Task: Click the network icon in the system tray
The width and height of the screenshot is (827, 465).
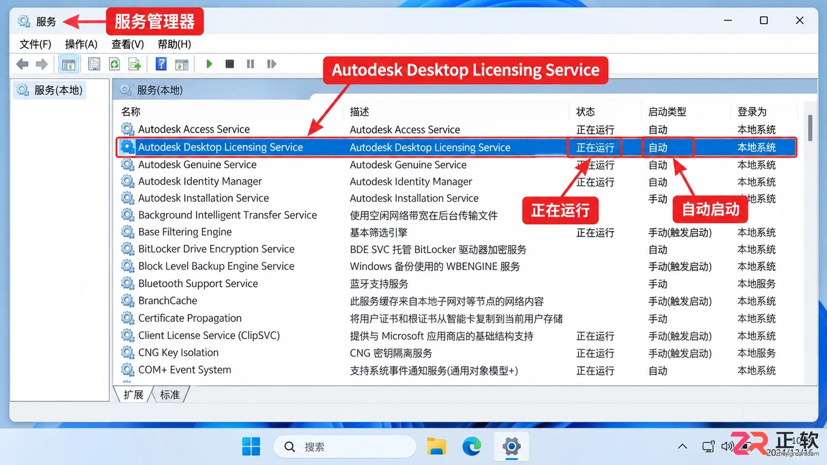Action: tap(708, 446)
